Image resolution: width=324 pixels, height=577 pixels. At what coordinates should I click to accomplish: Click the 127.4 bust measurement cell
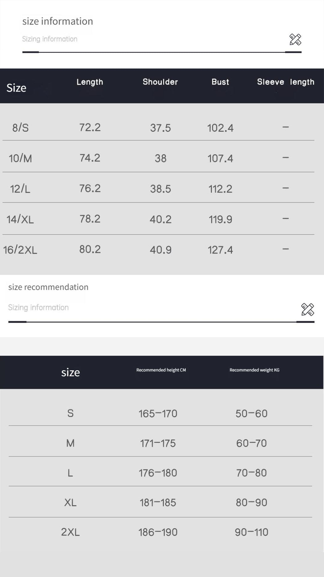click(220, 250)
